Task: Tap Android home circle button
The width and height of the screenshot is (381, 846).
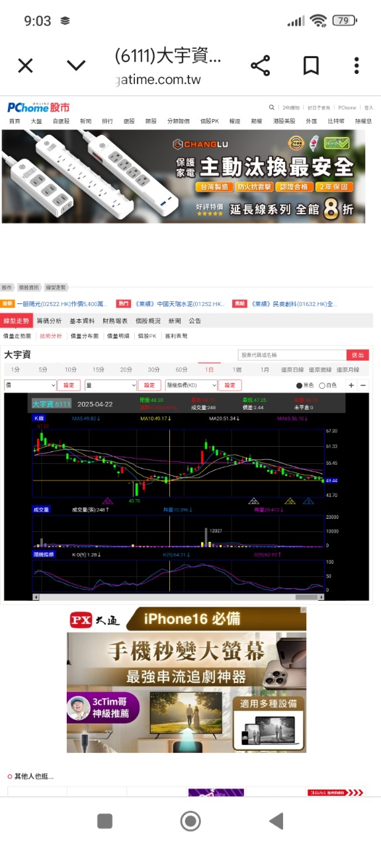Action: (190, 821)
